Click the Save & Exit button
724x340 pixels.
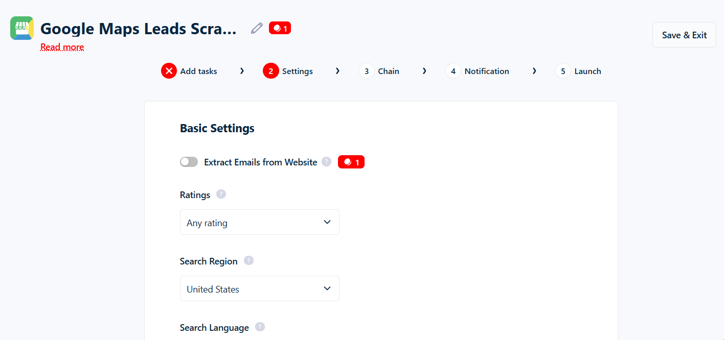click(x=684, y=35)
